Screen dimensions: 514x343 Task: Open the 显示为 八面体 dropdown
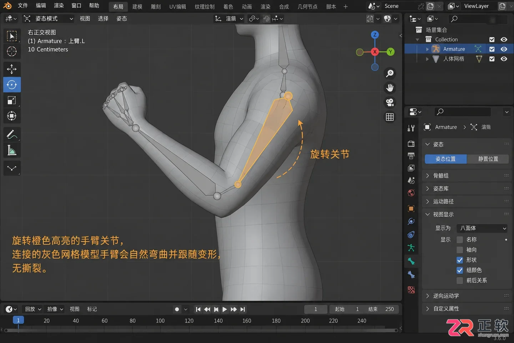point(482,228)
